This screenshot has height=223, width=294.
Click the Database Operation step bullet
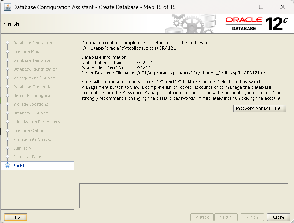tap(7, 43)
